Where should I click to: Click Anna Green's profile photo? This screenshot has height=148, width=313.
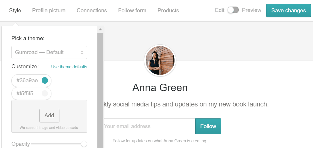coord(160,60)
